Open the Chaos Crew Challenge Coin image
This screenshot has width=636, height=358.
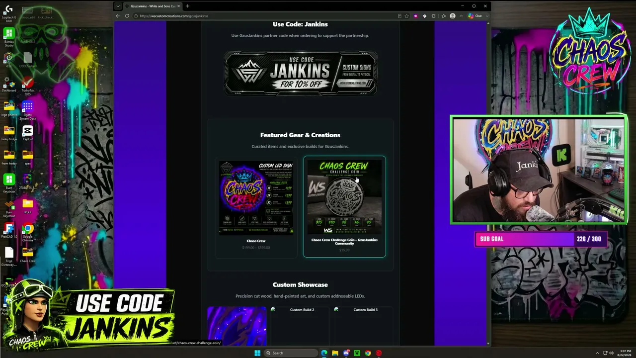click(344, 197)
